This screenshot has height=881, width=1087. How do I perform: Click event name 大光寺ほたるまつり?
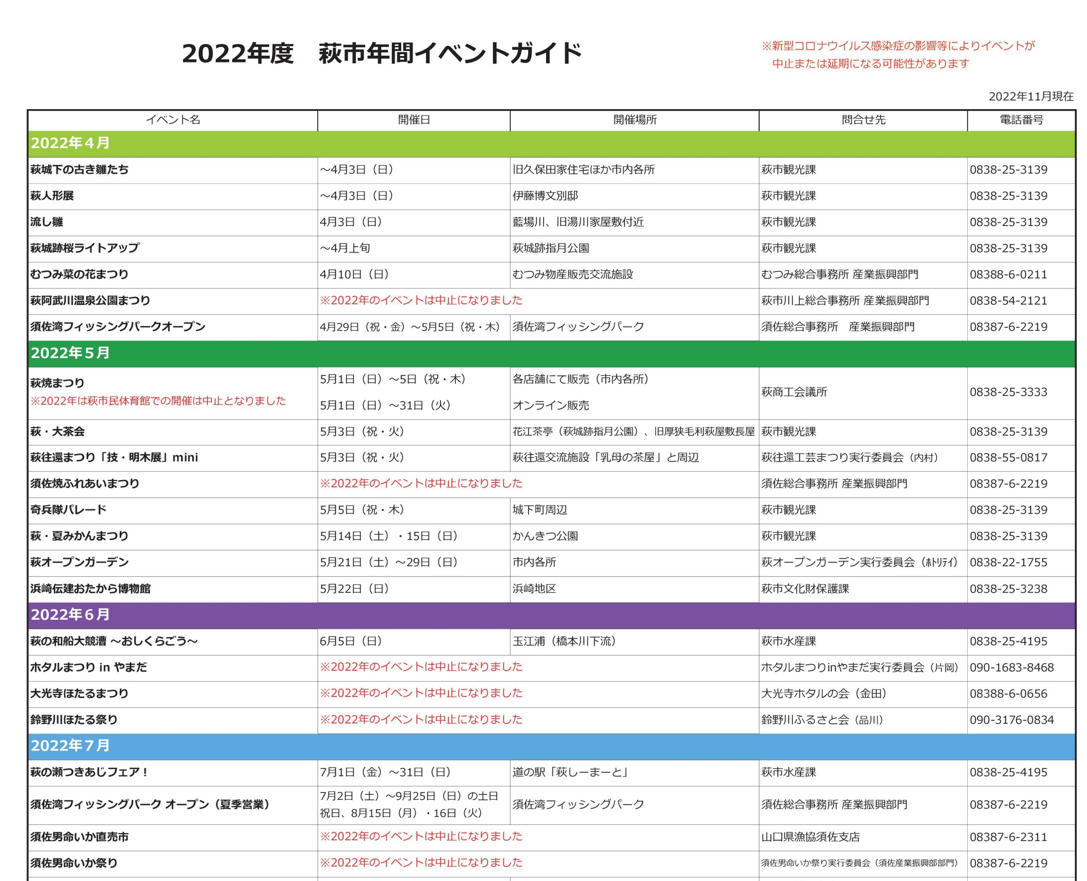point(80,694)
